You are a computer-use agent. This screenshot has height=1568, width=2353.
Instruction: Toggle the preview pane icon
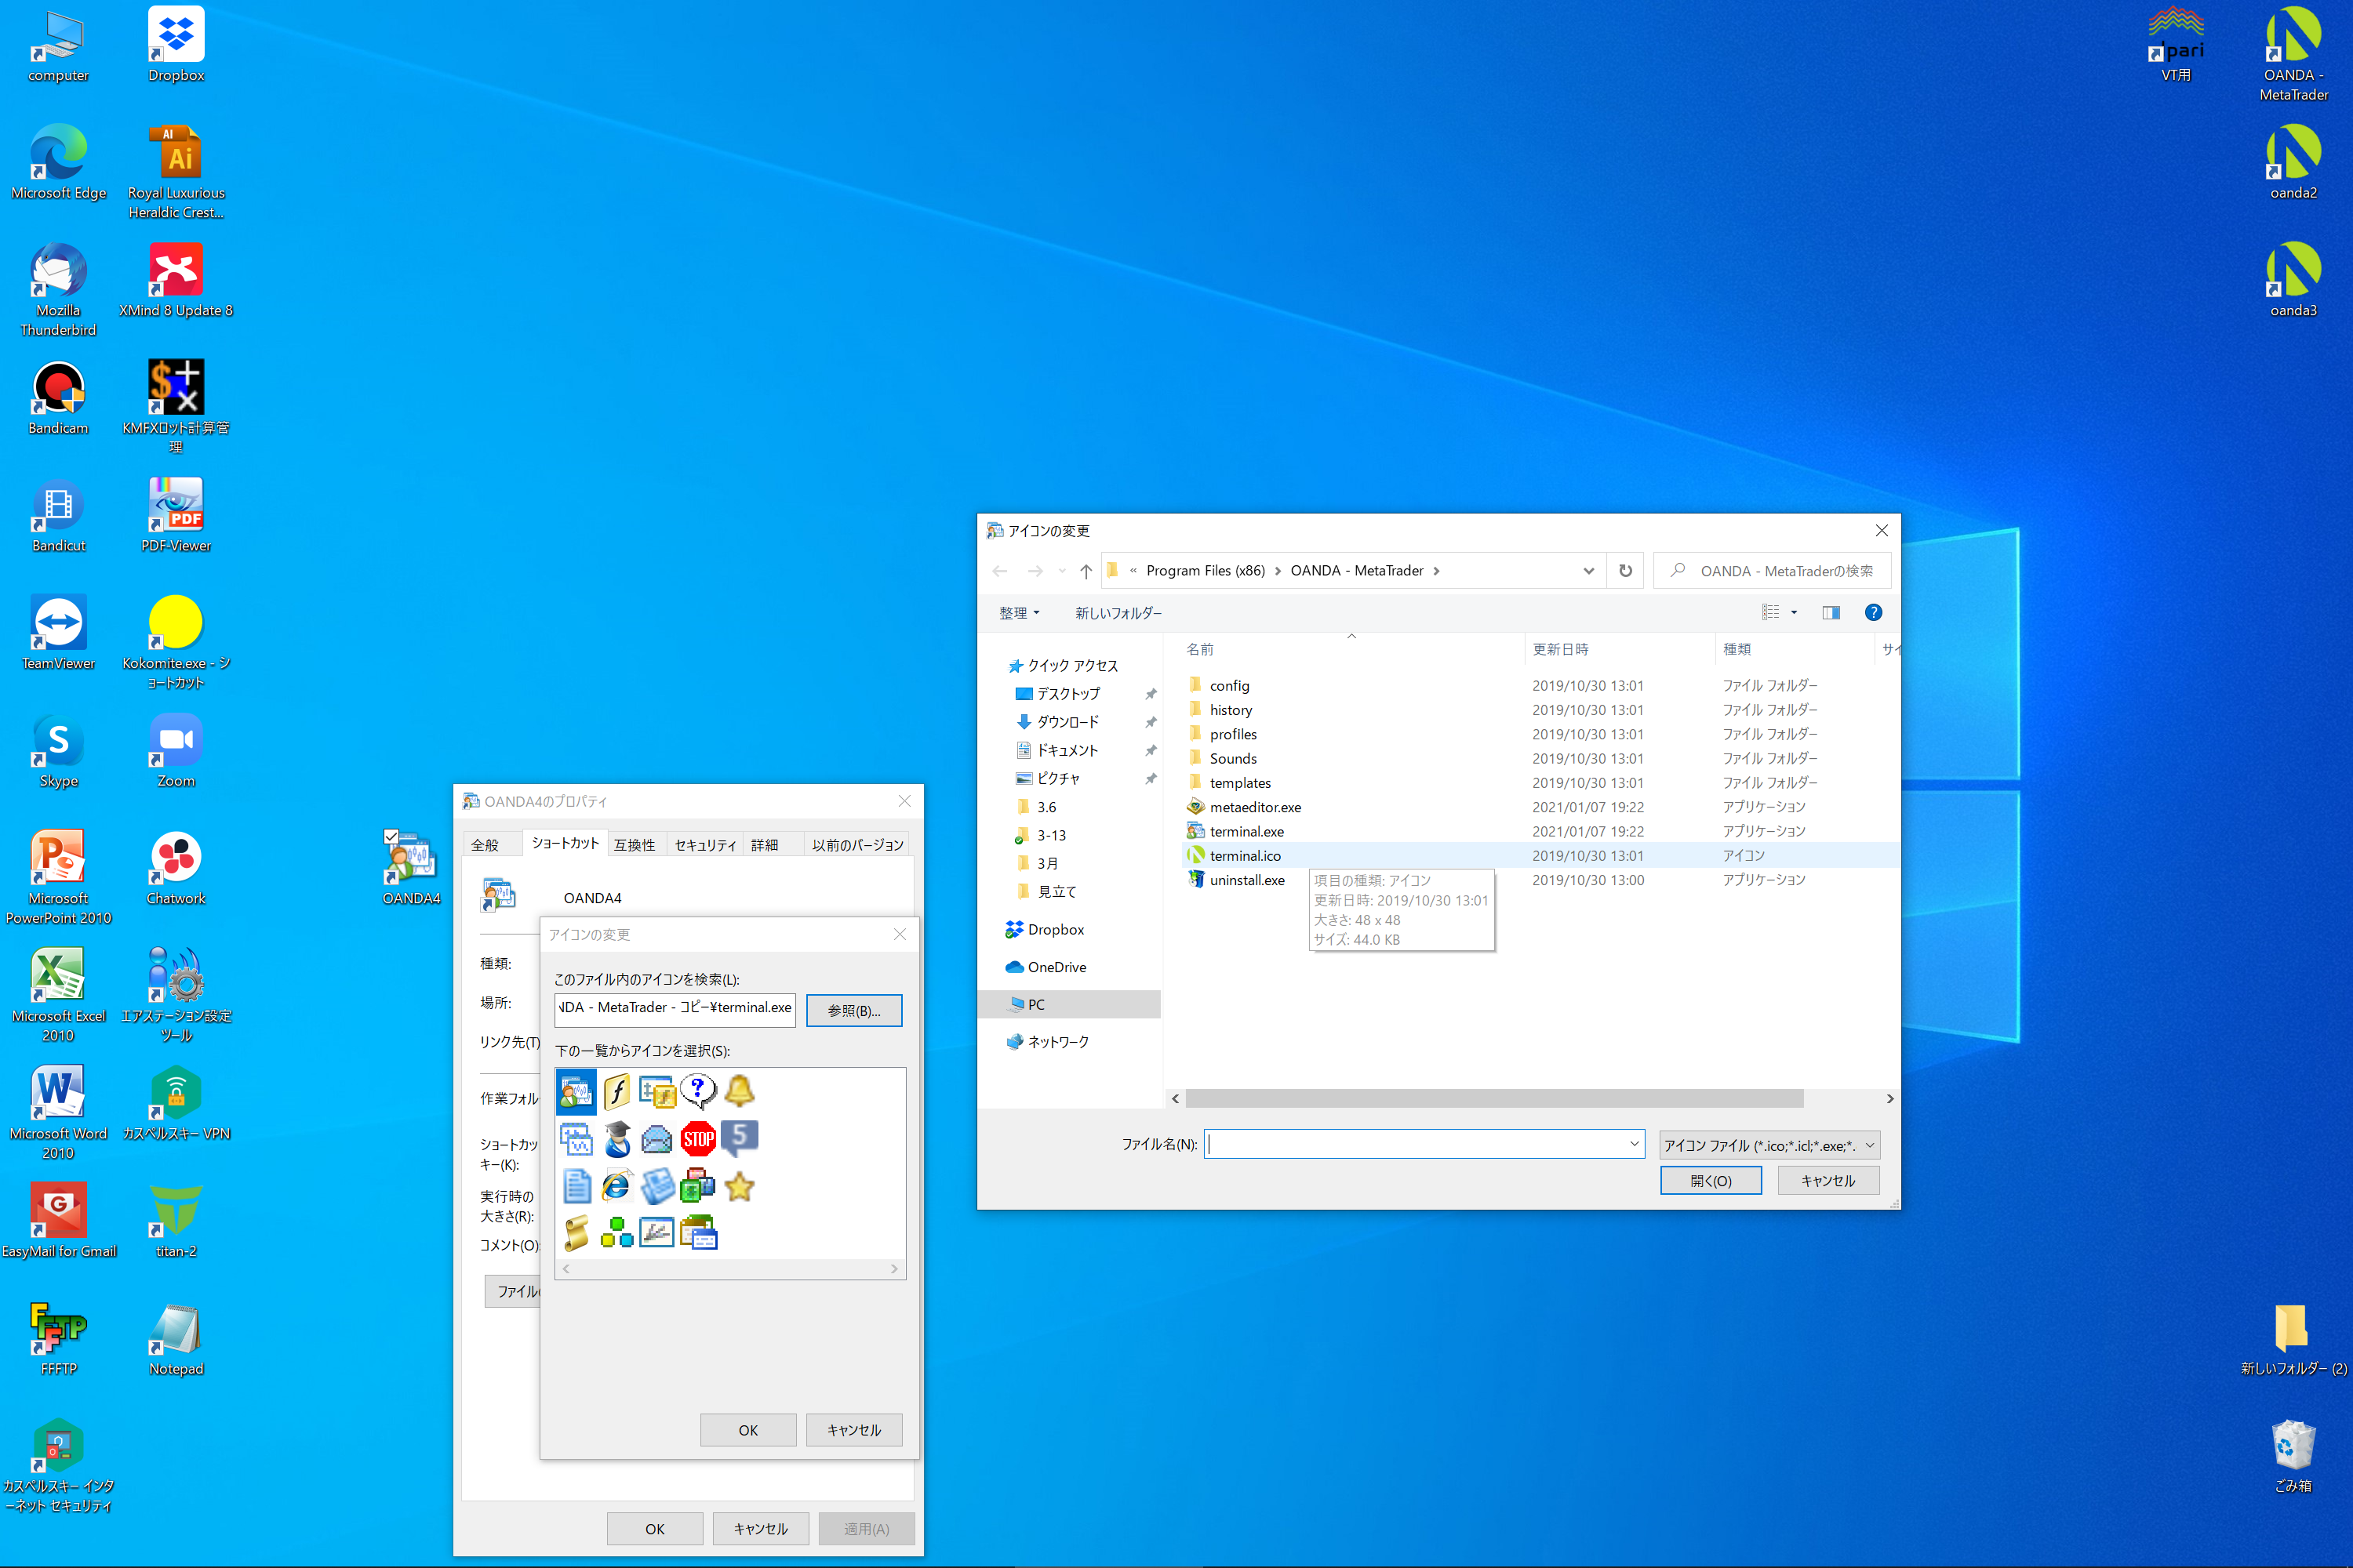click(x=1831, y=613)
